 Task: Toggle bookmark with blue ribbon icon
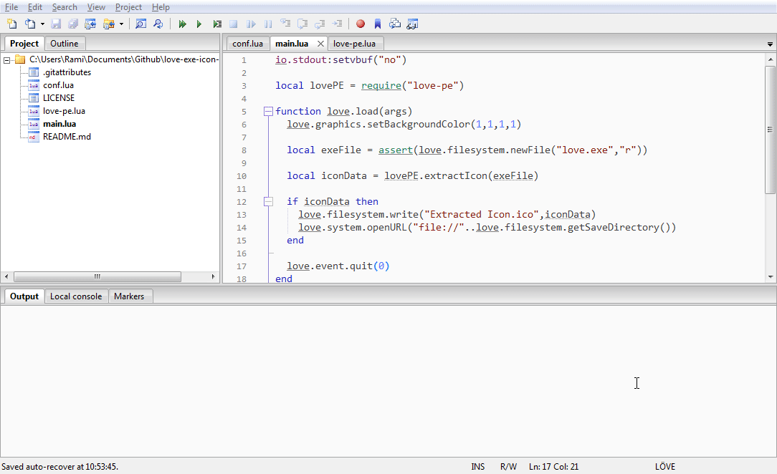378,24
